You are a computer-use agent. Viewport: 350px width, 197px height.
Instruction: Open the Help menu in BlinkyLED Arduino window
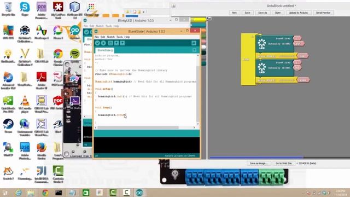pyautogui.click(x=116, y=26)
